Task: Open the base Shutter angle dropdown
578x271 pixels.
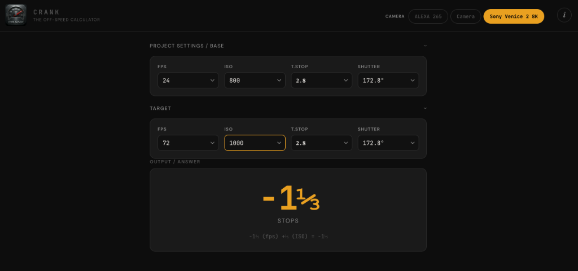Action: pyautogui.click(x=388, y=81)
